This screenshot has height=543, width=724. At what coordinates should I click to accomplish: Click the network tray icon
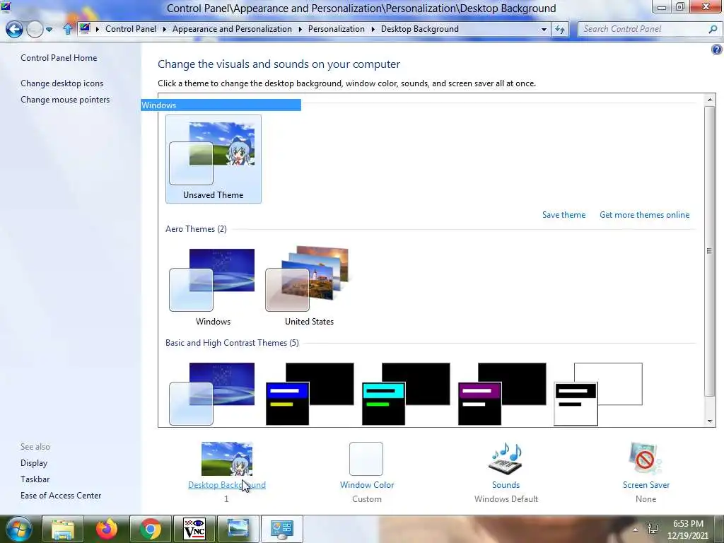click(x=653, y=529)
